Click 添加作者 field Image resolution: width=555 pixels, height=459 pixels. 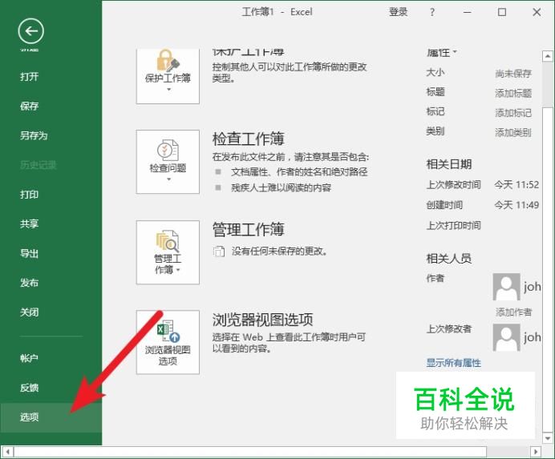click(x=513, y=312)
